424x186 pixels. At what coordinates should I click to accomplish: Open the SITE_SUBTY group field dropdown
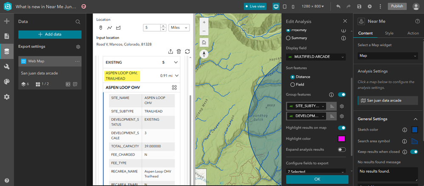click(306, 106)
